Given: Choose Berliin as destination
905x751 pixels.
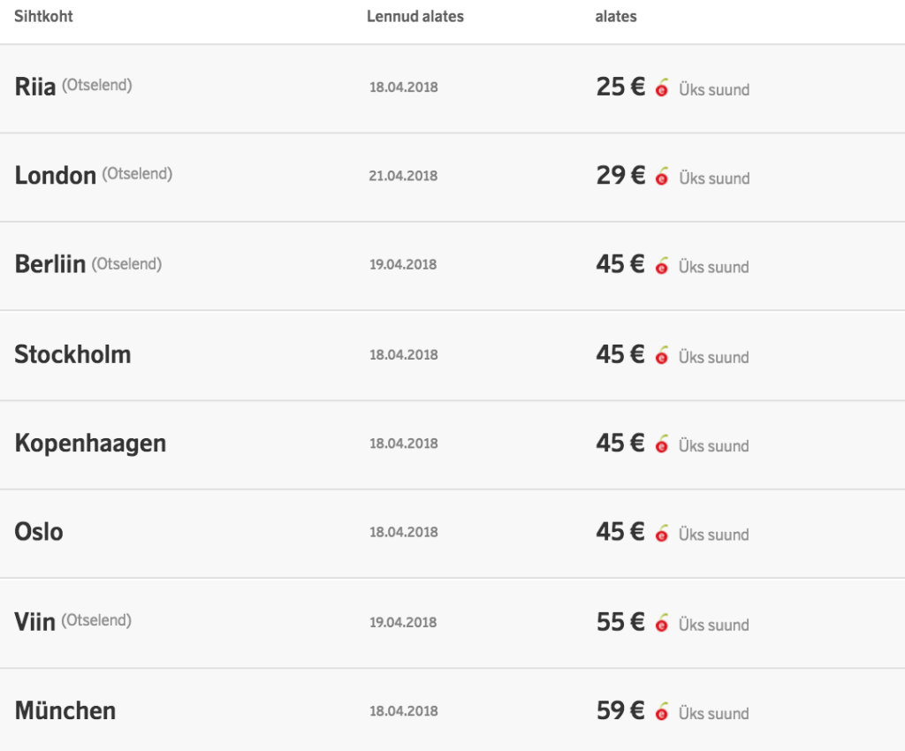Looking at the screenshot, I should point(49,264).
